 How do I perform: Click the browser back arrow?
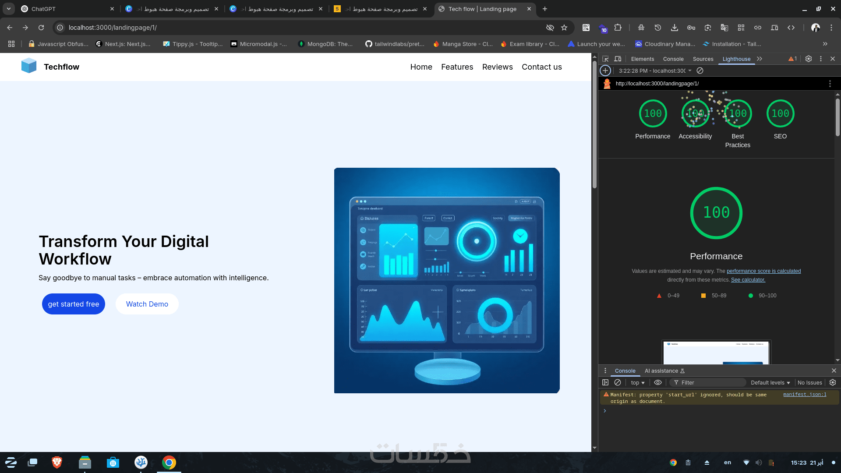(x=10, y=28)
